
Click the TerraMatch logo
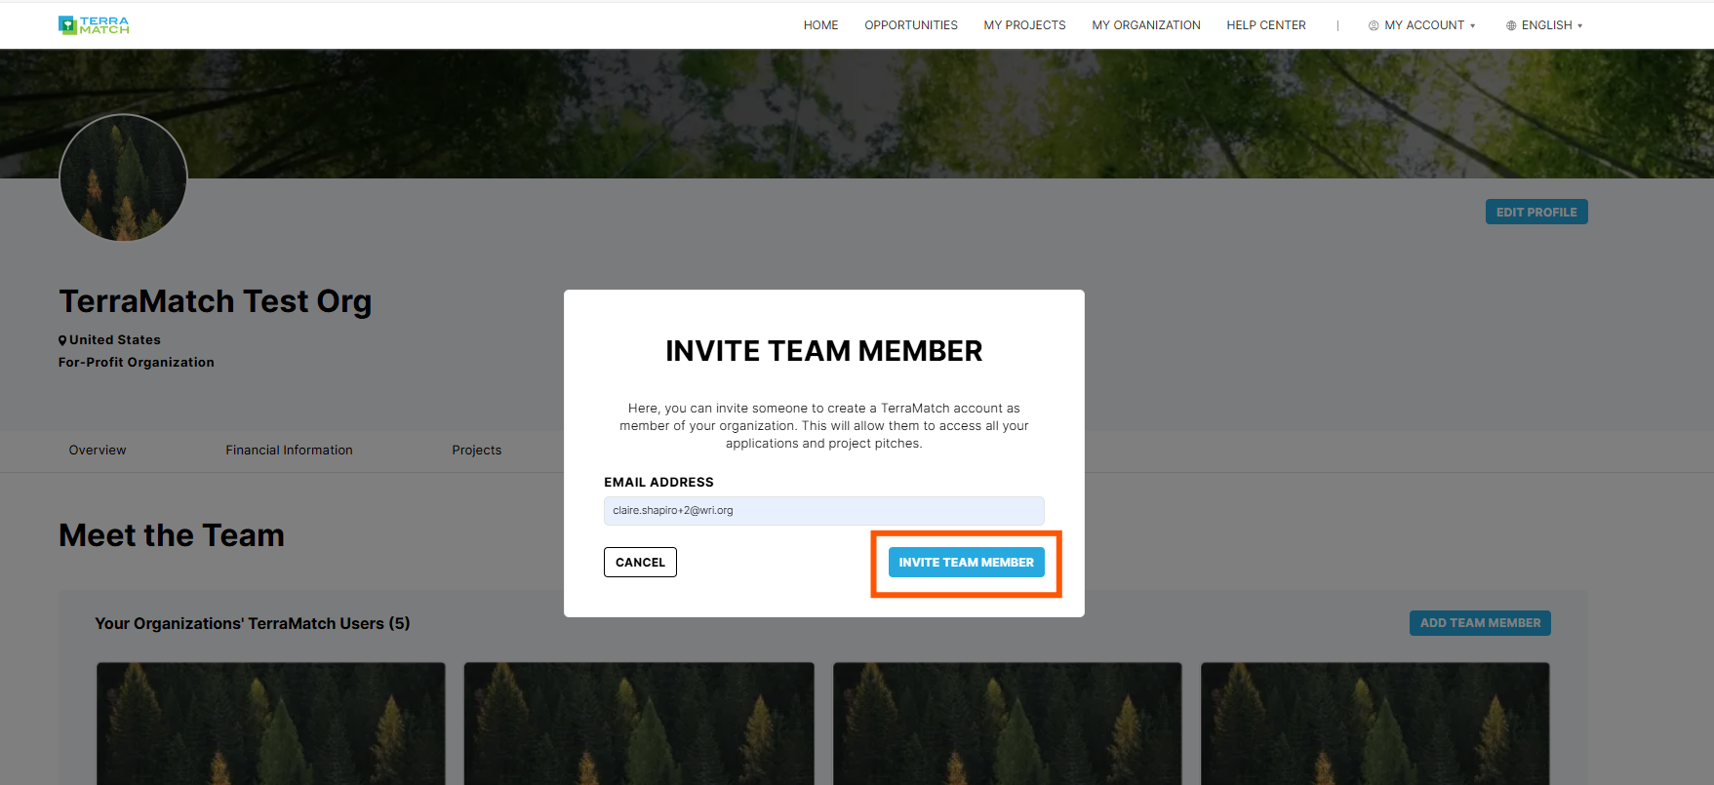[94, 25]
